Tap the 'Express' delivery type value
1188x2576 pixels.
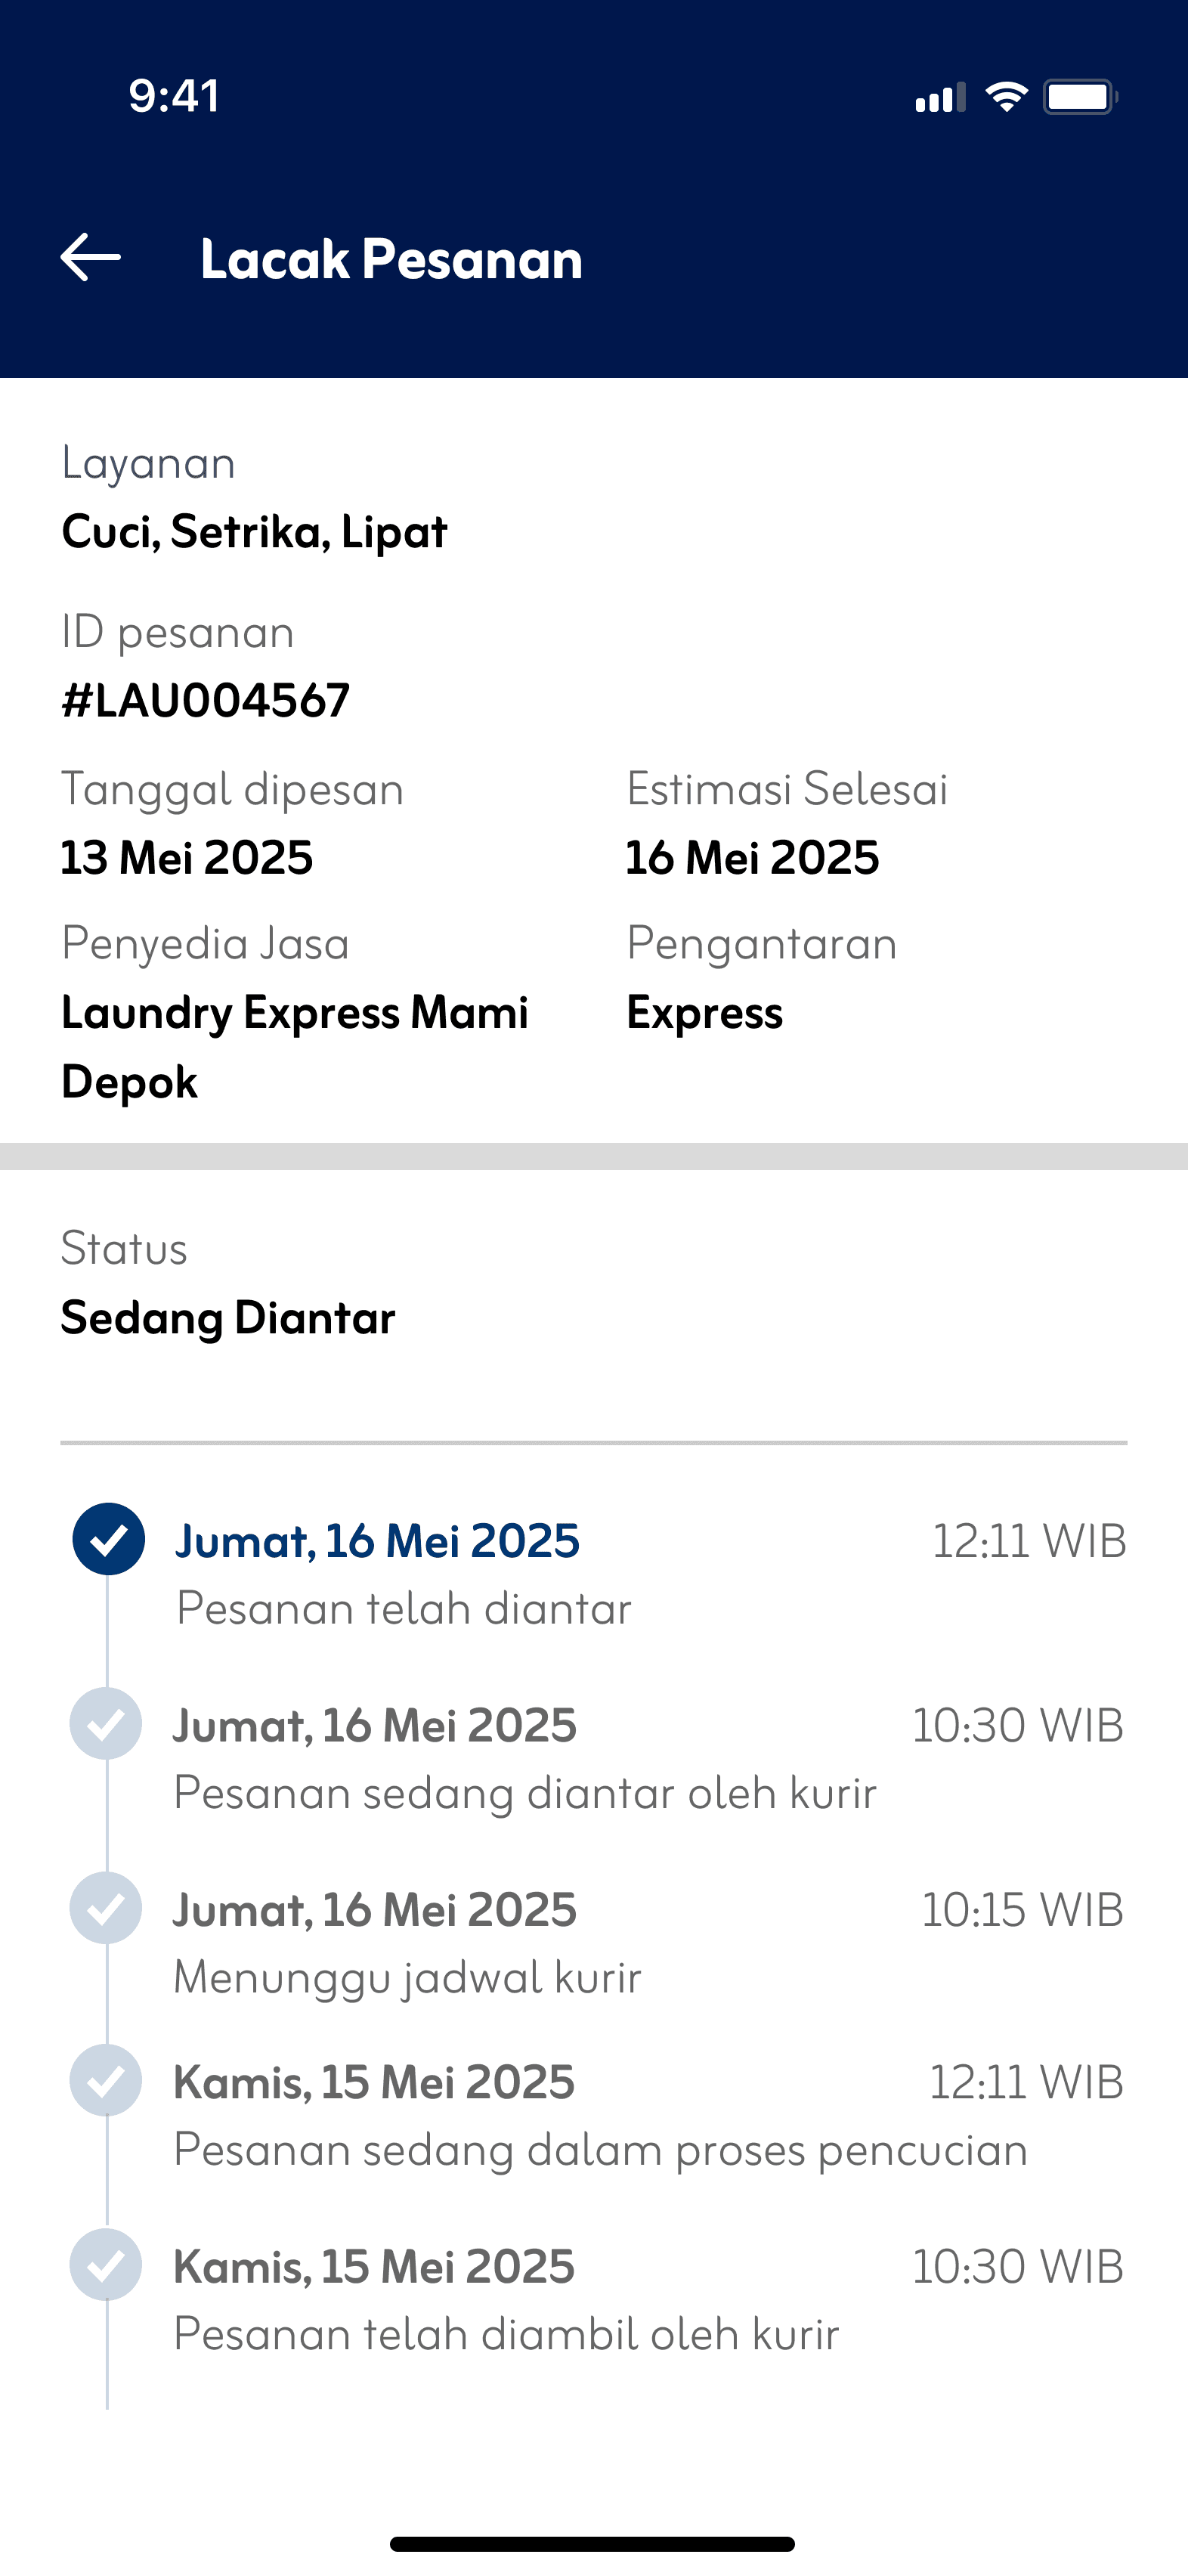click(x=705, y=1013)
